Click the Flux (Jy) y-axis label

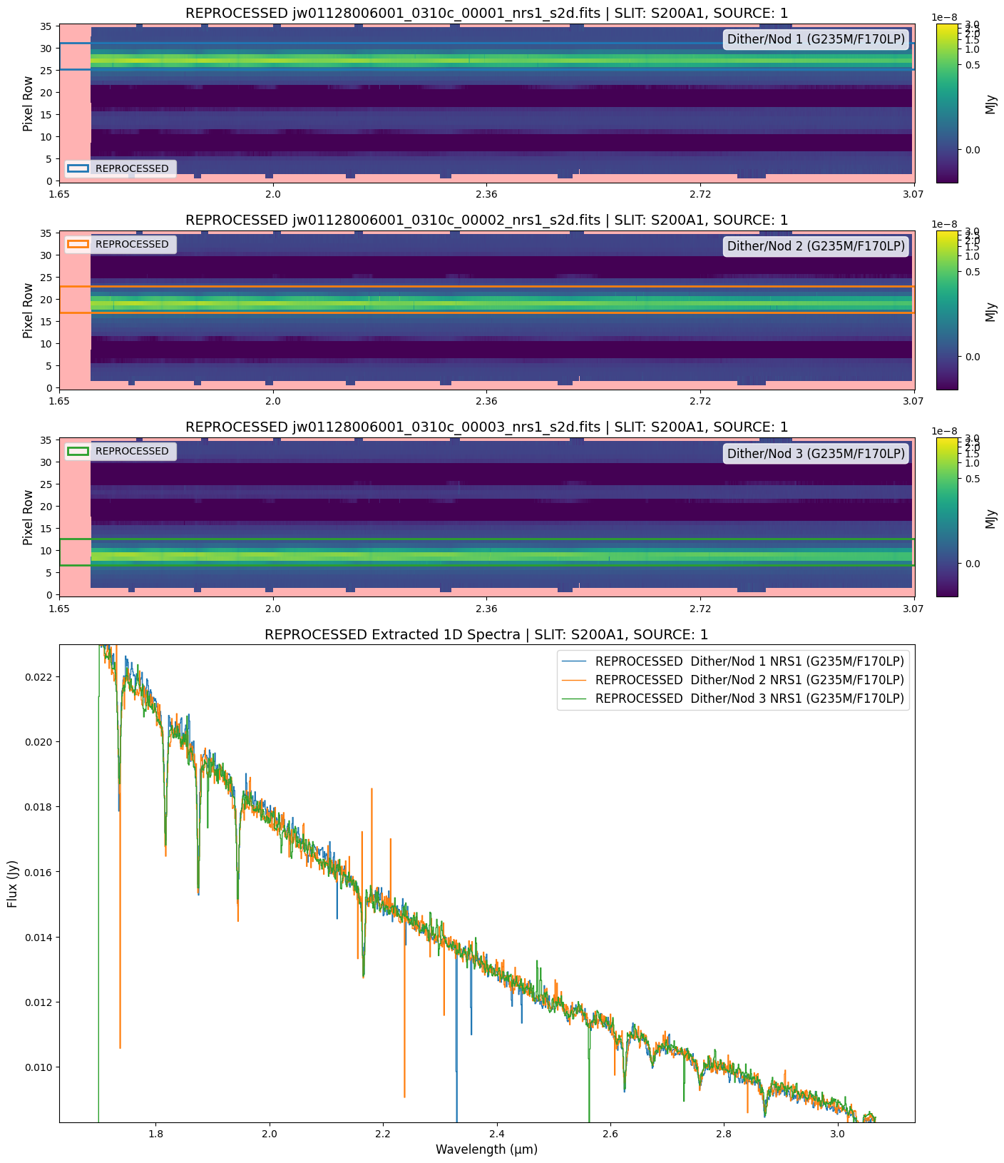(13, 883)
